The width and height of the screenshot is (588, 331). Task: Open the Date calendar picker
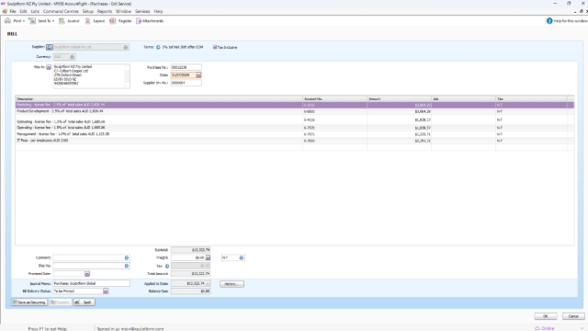(198, 75)
